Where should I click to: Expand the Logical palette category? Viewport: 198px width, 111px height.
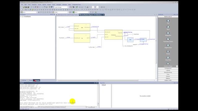(168, 71)
